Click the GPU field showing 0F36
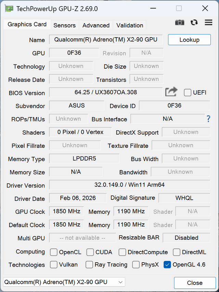Image resolution: width=219 pixels, height=292 pixels. (74, 53)
